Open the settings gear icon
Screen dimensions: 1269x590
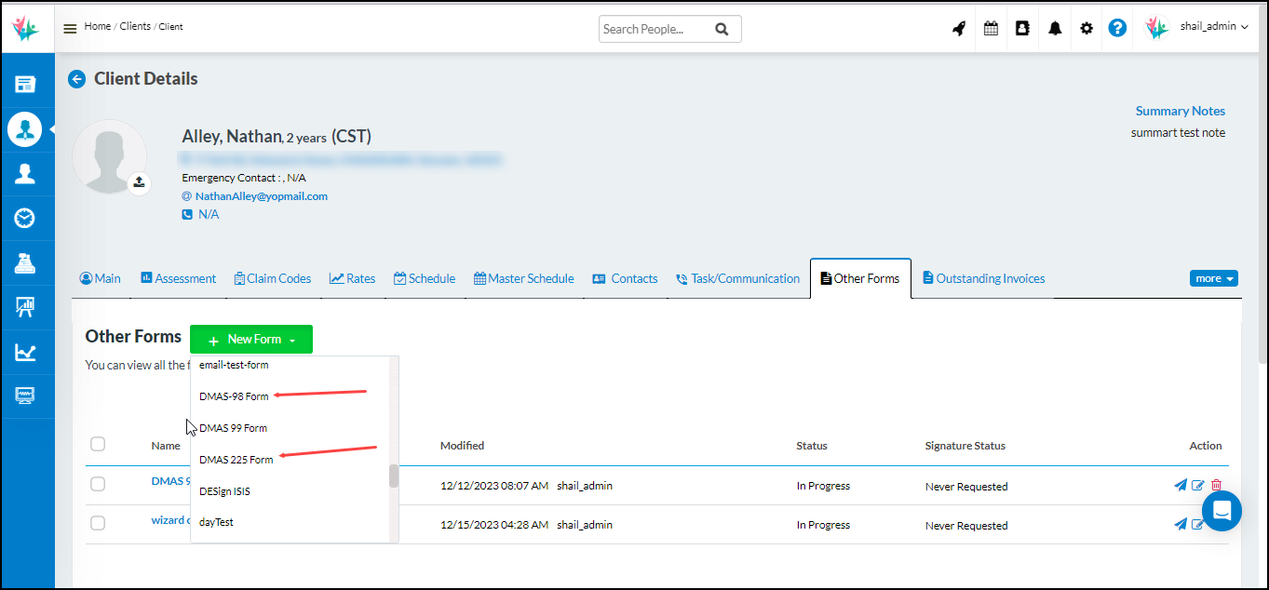[1087, 28]
